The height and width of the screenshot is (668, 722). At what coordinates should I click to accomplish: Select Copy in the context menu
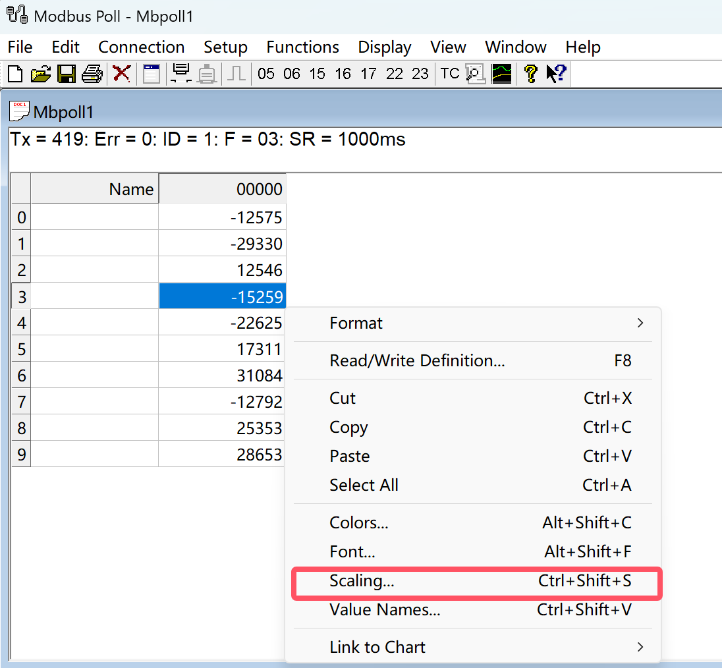(473, 428)
